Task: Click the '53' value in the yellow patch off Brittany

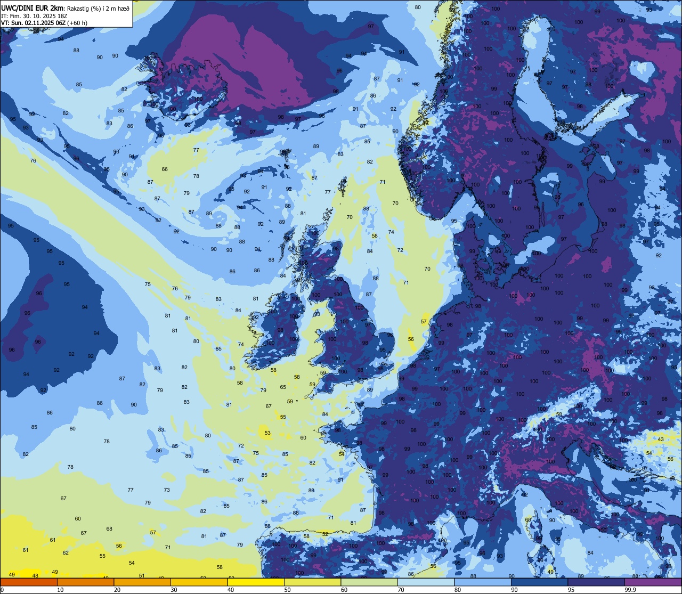Action: (267, 433)
